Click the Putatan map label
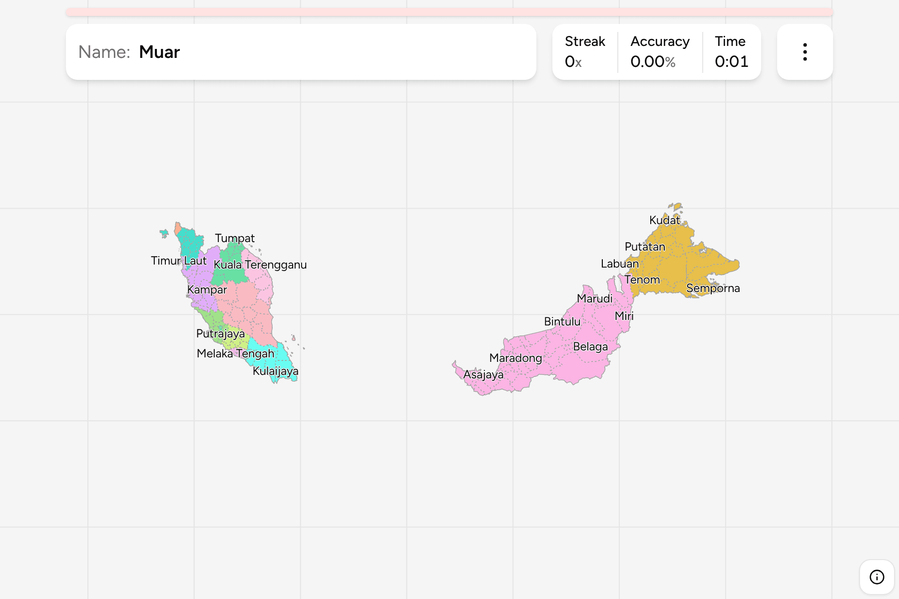Image resolution: width=899 pixels, height=599 pixels. (645, 247)
